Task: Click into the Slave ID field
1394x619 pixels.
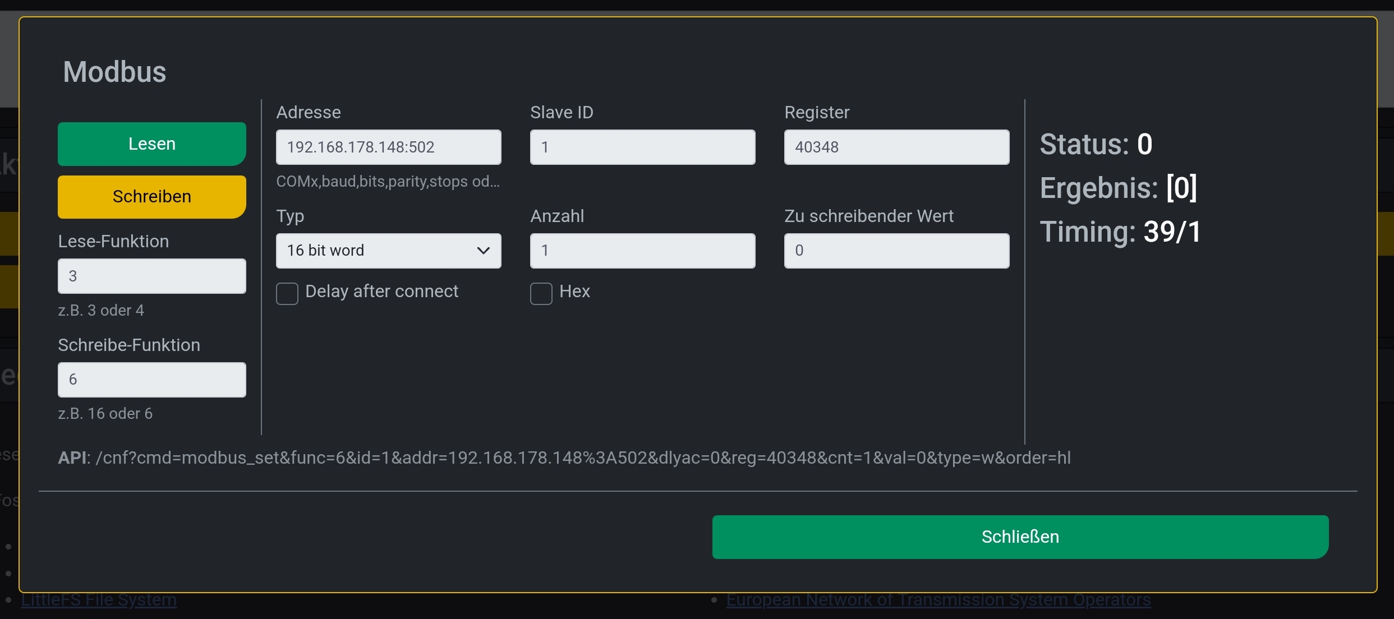Action: click(x=642, y=147)
